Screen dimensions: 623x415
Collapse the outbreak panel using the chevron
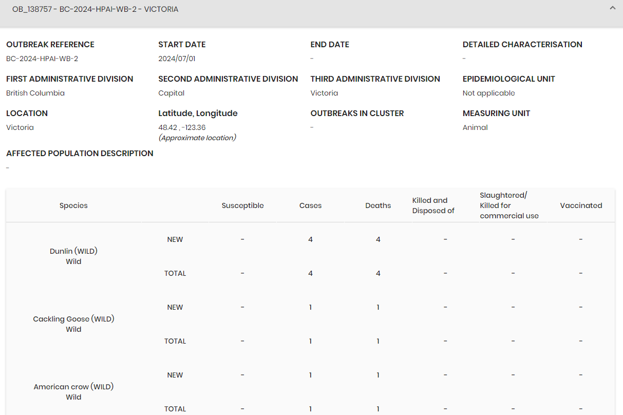[x=612, y=8]
